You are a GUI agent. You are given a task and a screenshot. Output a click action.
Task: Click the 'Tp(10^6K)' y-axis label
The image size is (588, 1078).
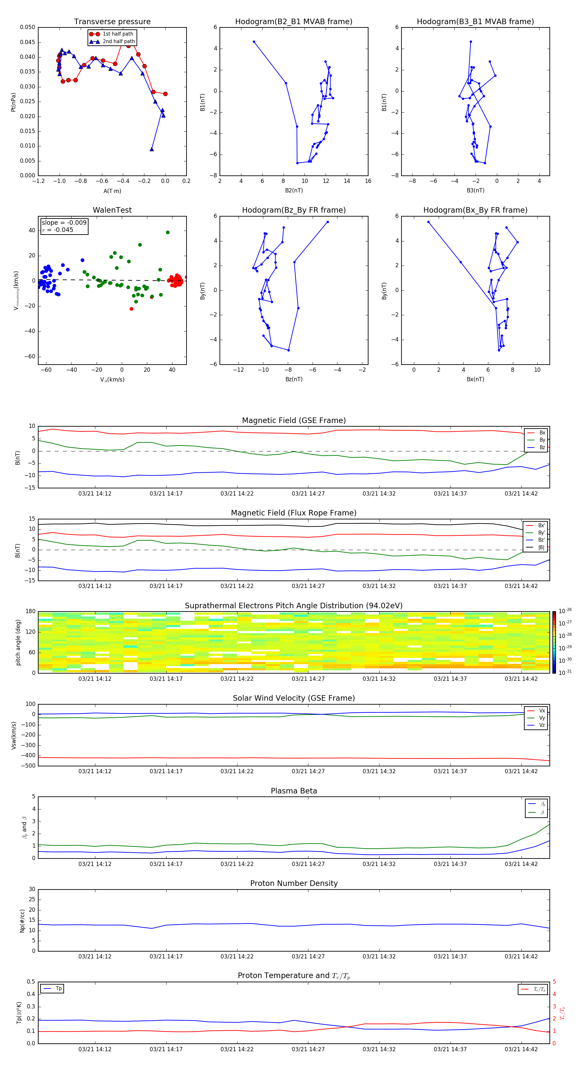pyautogui.click(x=19, y=1013)
